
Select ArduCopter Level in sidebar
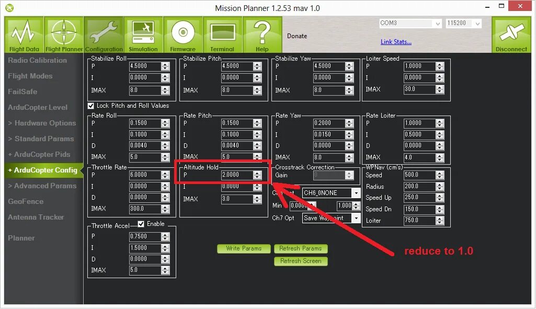coord(38,107)
